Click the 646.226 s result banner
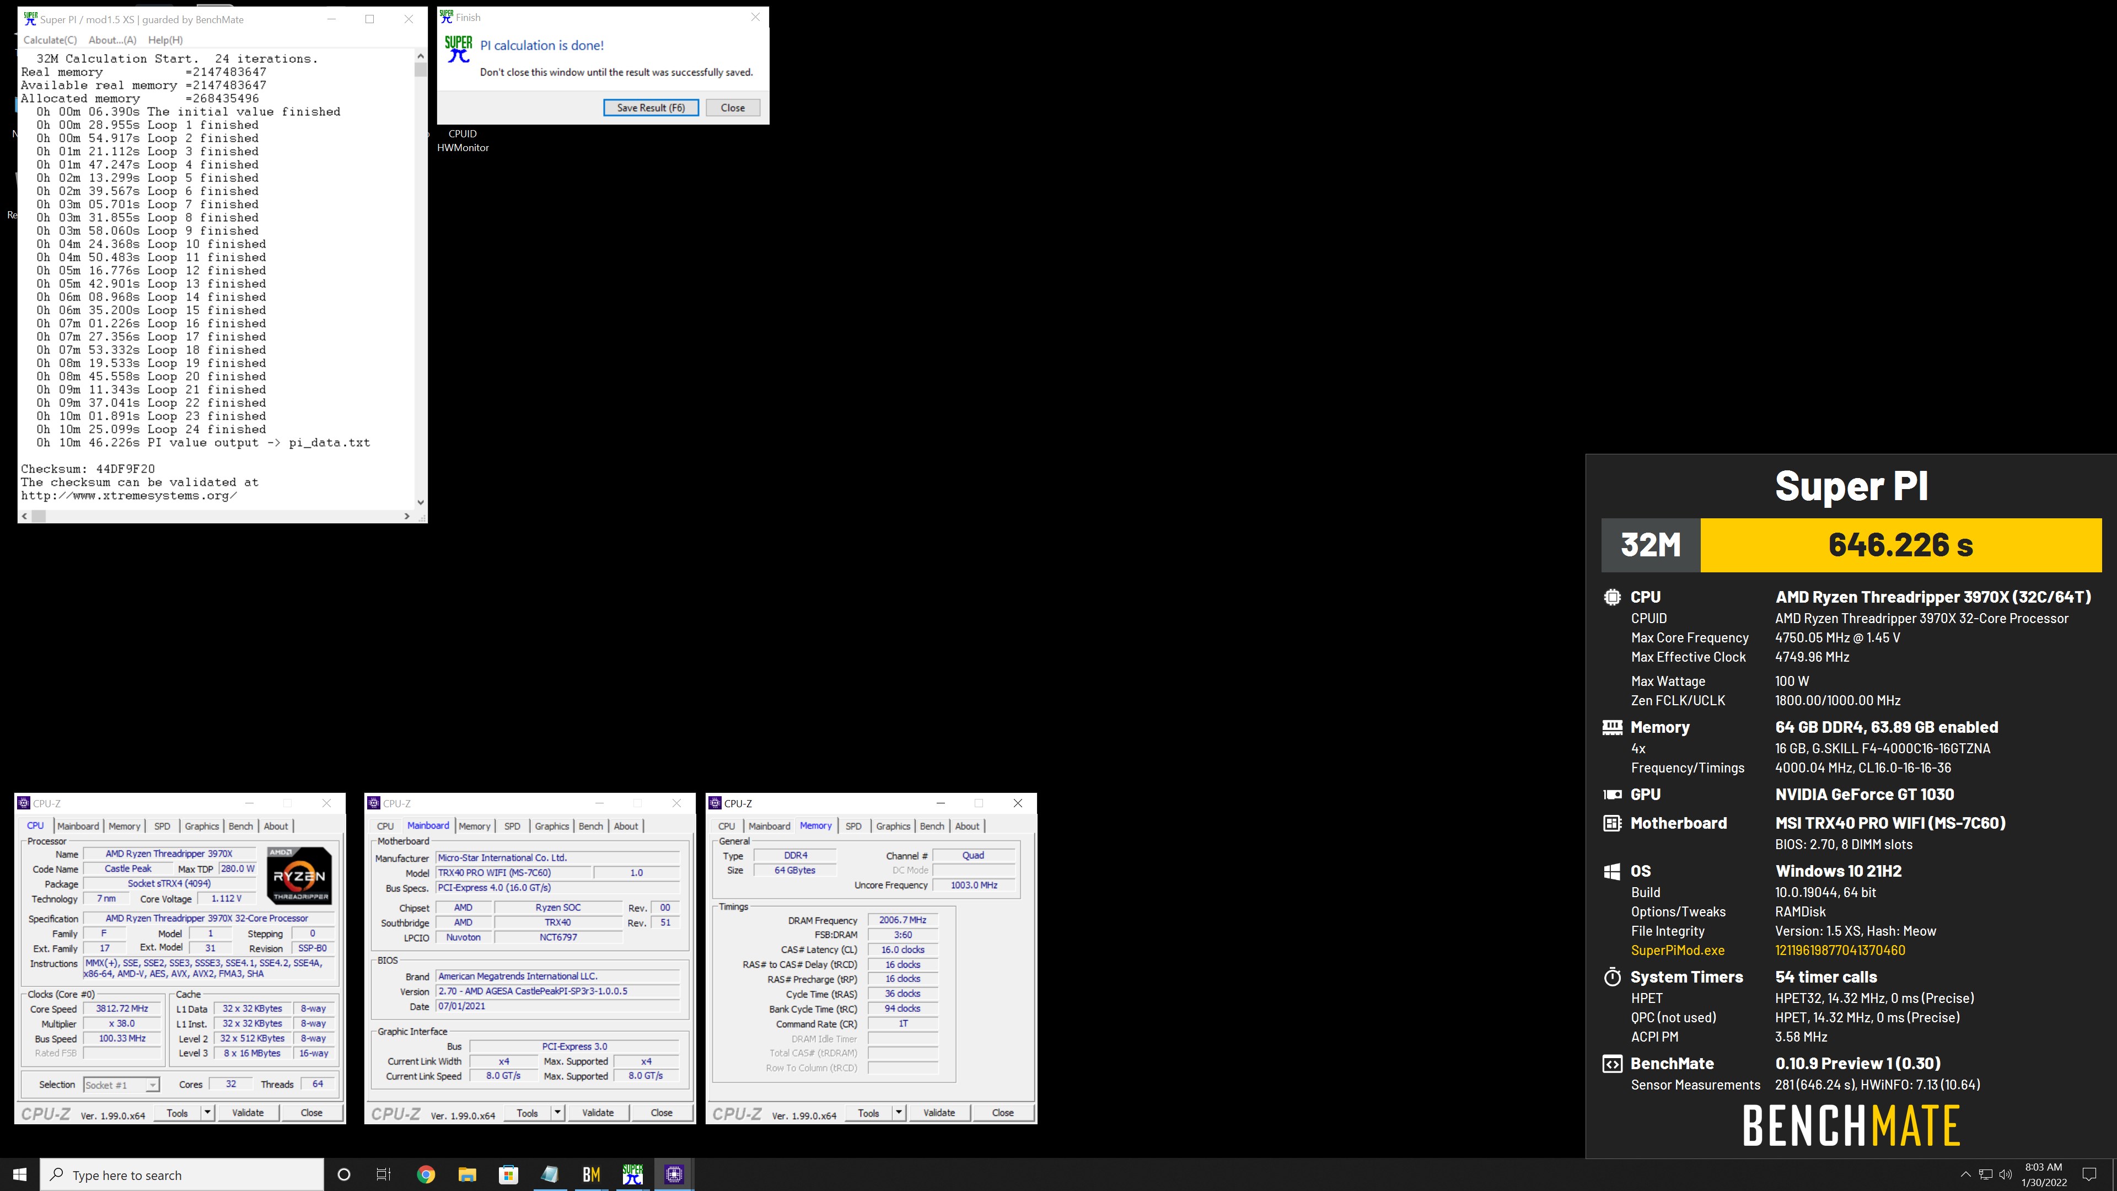Viewport: 2117px width, 1191px height. pyautogui.click(x=1900, y=545)
